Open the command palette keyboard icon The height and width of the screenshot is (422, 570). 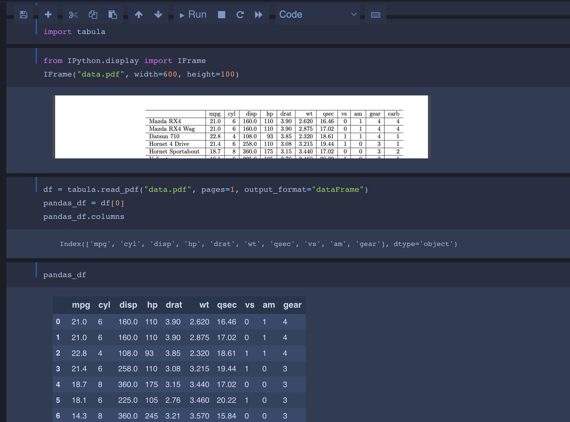pos(376,15)
